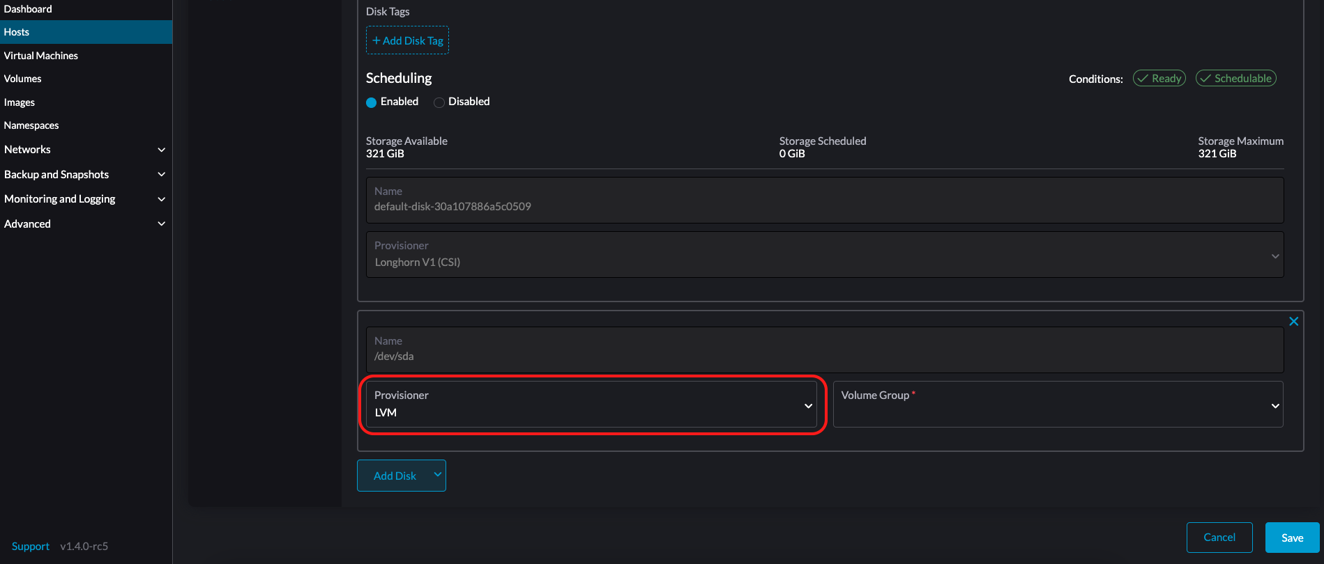Viewport: 1324px width, 564px height.
Task: Open the Support link
Action: (x=31, y=547)
